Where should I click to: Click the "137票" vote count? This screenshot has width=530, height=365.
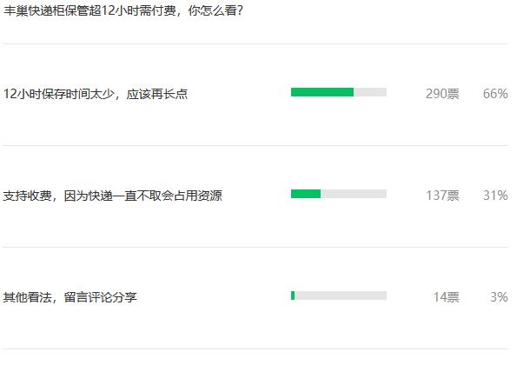[442, 195]
